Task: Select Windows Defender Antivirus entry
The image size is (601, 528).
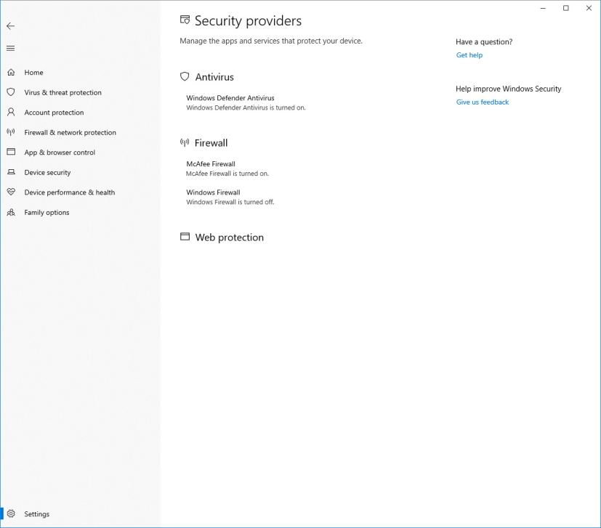Action: [x=231, y=97]
